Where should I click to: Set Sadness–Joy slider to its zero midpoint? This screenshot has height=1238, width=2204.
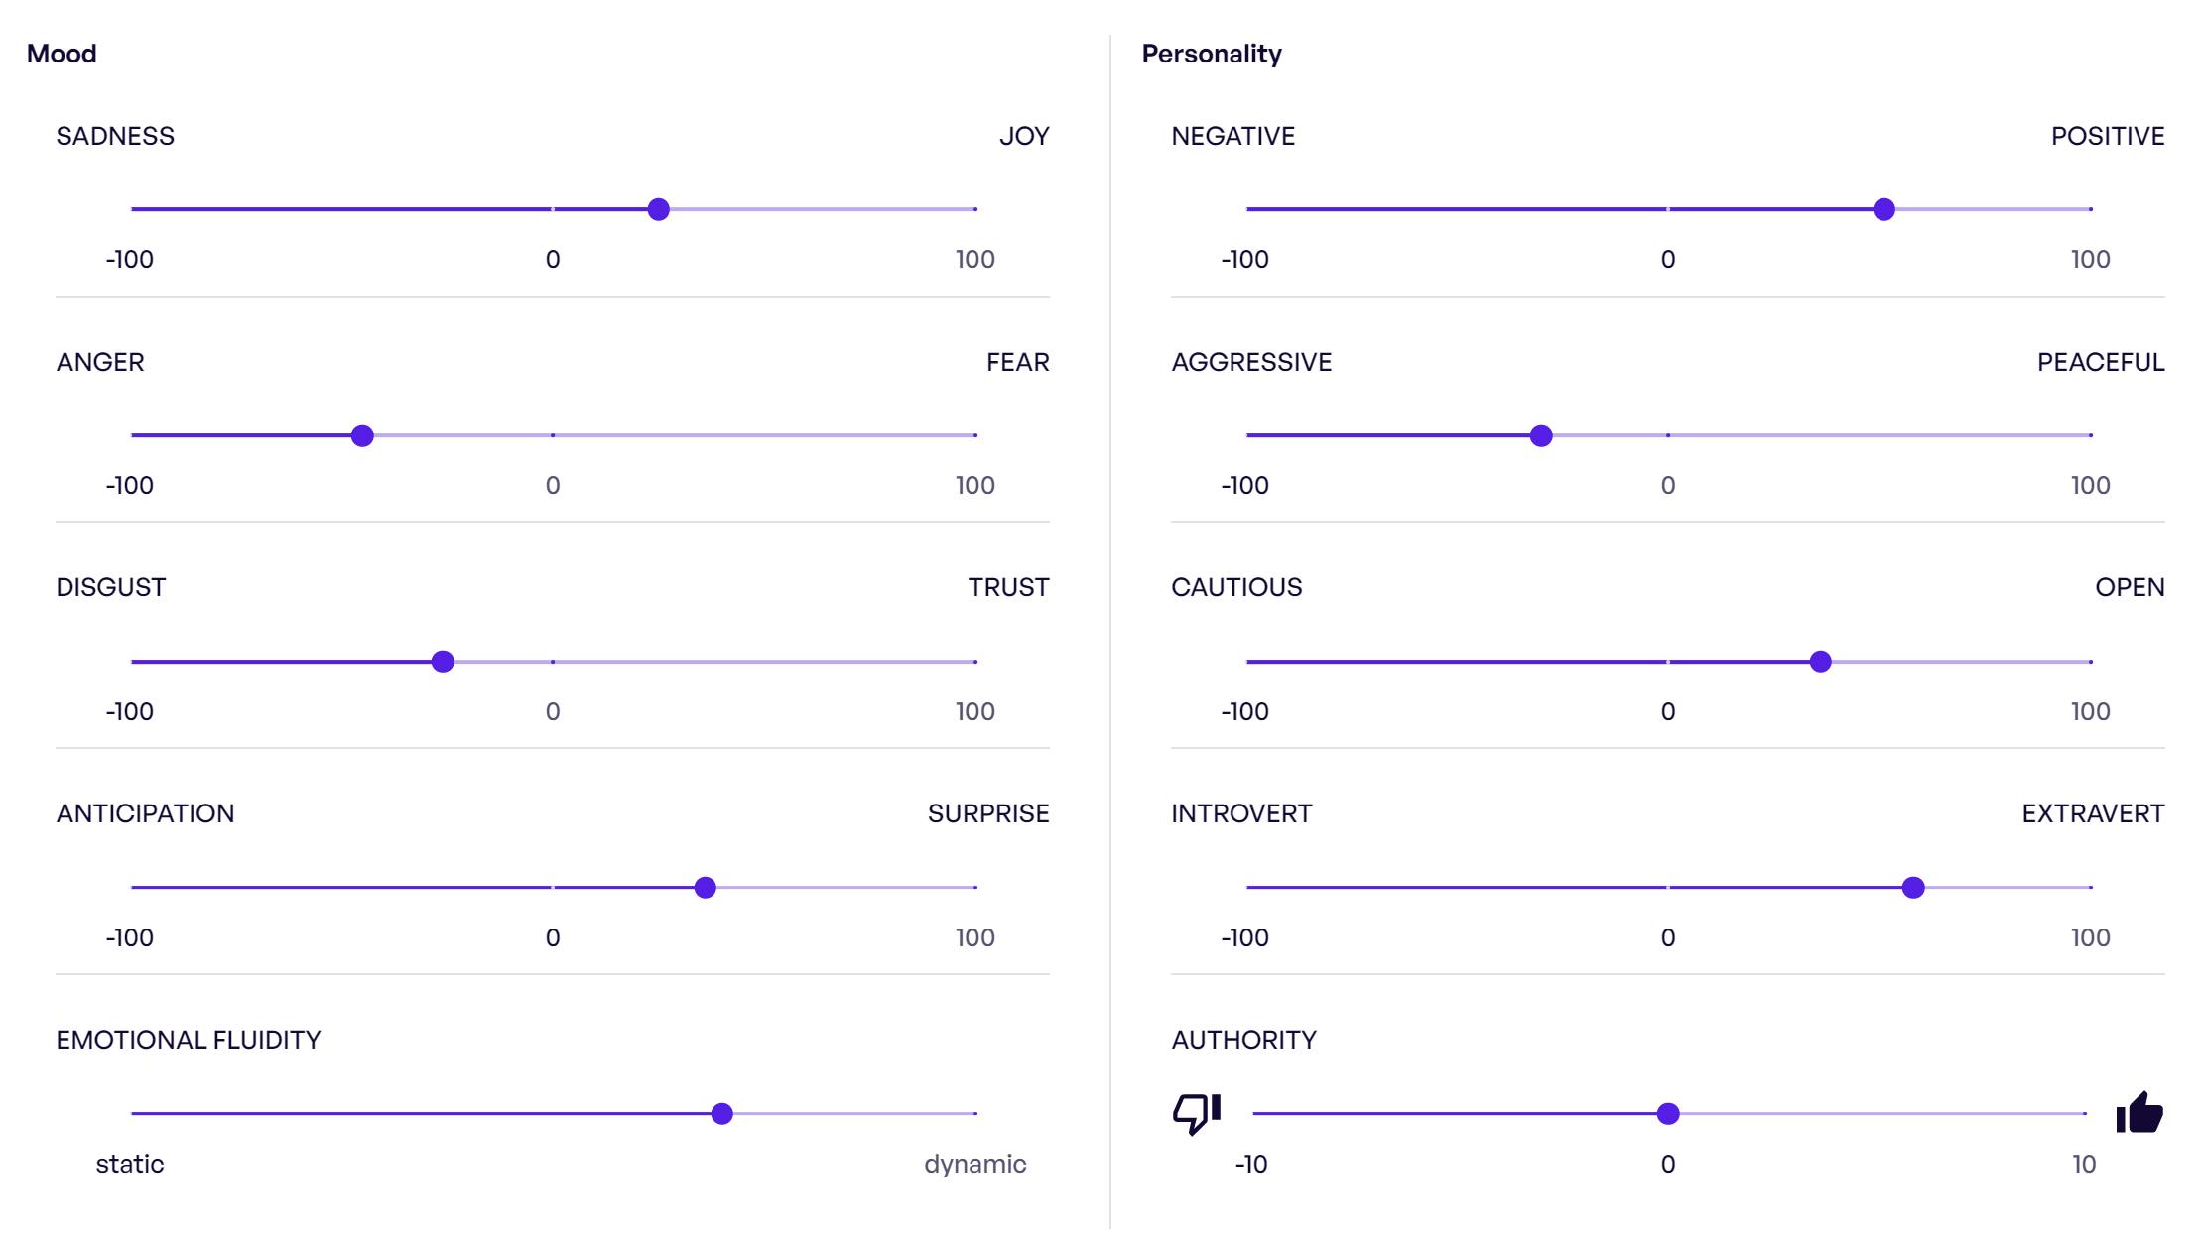pos(553,209)
